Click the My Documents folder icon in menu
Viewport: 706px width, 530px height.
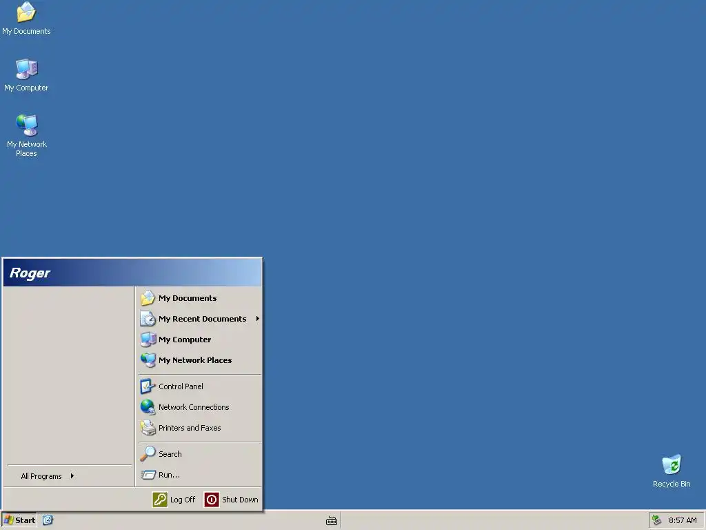pos(148,298)
